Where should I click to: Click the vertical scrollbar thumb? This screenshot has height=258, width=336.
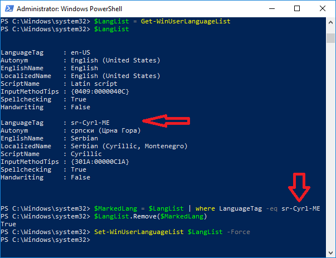click(330, 38)
